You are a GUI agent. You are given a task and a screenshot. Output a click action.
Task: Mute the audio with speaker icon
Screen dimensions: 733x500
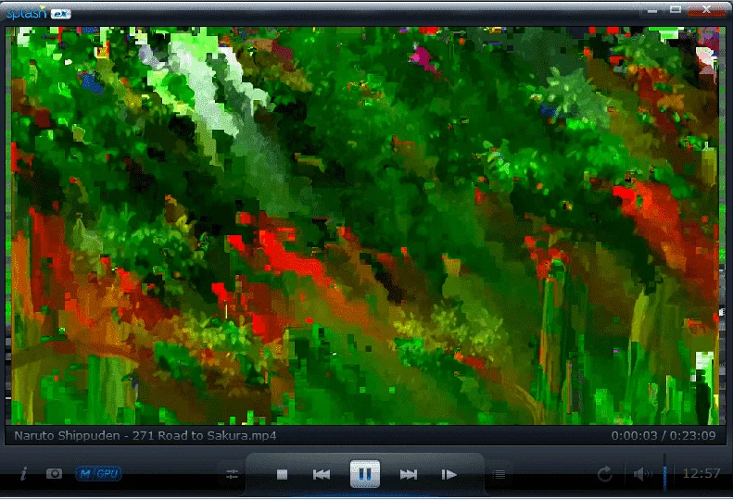coord(643,474)
